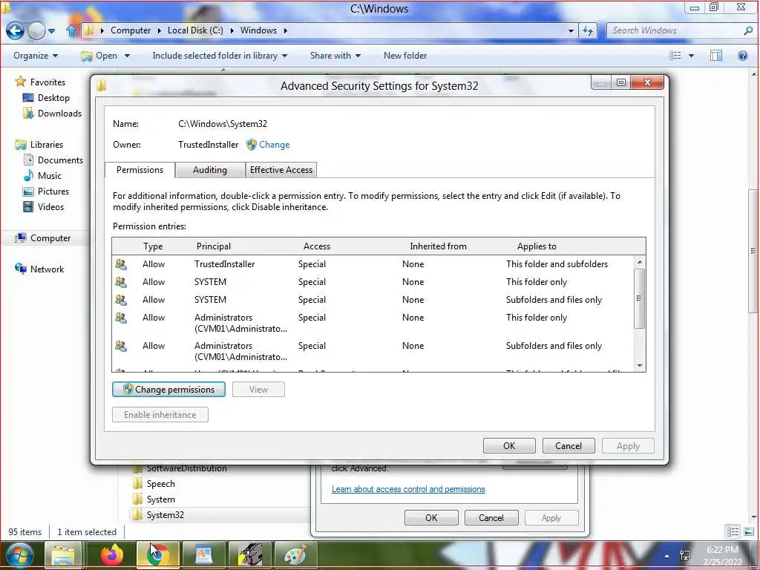
Task: Switch to the Auditing tab
Action: (210, 170)
